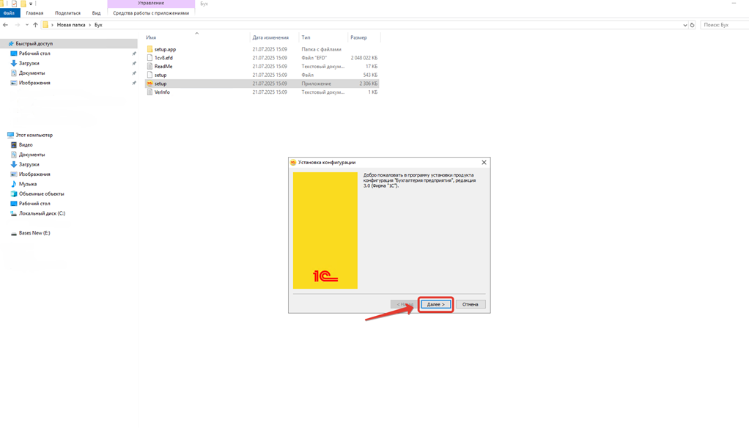The width and height of the screenshot is (749, 428).
Task: Refresh the folder view
Action: click(692, 25)
